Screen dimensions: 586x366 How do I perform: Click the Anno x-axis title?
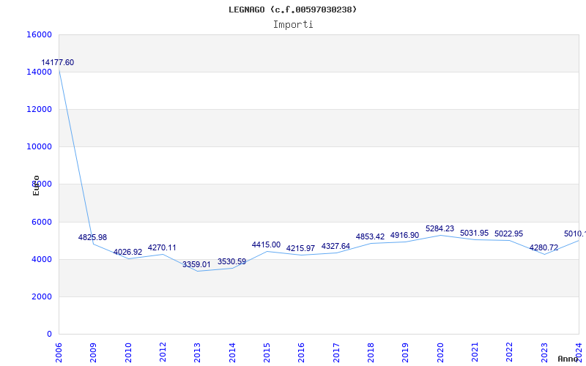[x=568, y=359]
